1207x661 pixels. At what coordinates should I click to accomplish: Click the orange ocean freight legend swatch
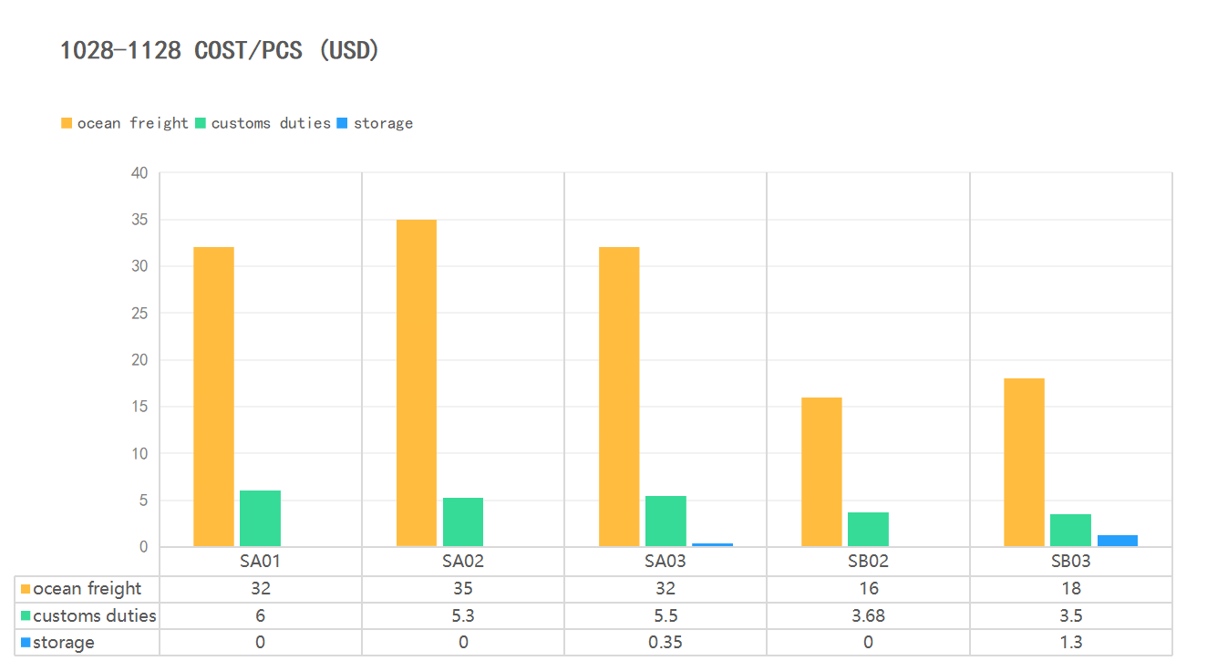pyautogui.click(x=67, y=123)
